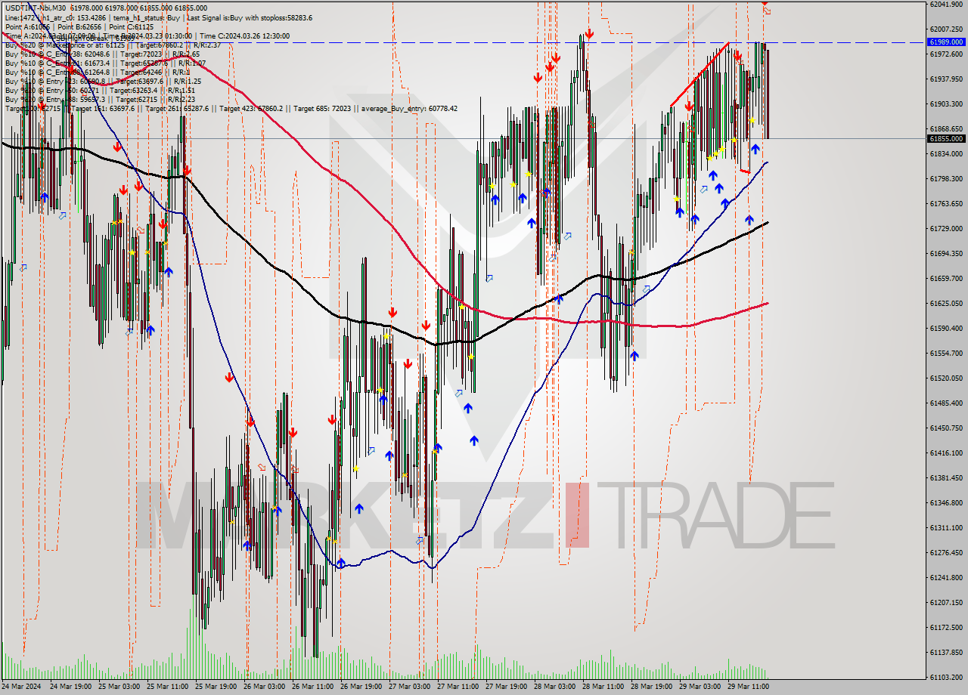Click the 'Target:63697.6' value with R/R:1.25
Image resolution: width=968 pixels, height=695 pixels.
[x=140, y=81]
